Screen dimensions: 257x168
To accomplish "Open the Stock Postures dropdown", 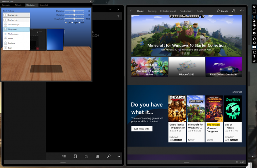I will (17, 15).
